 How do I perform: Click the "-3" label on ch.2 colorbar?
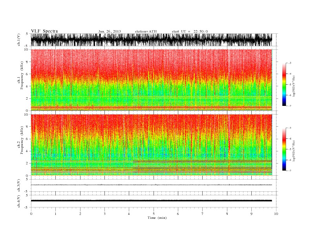click(290, 128)
